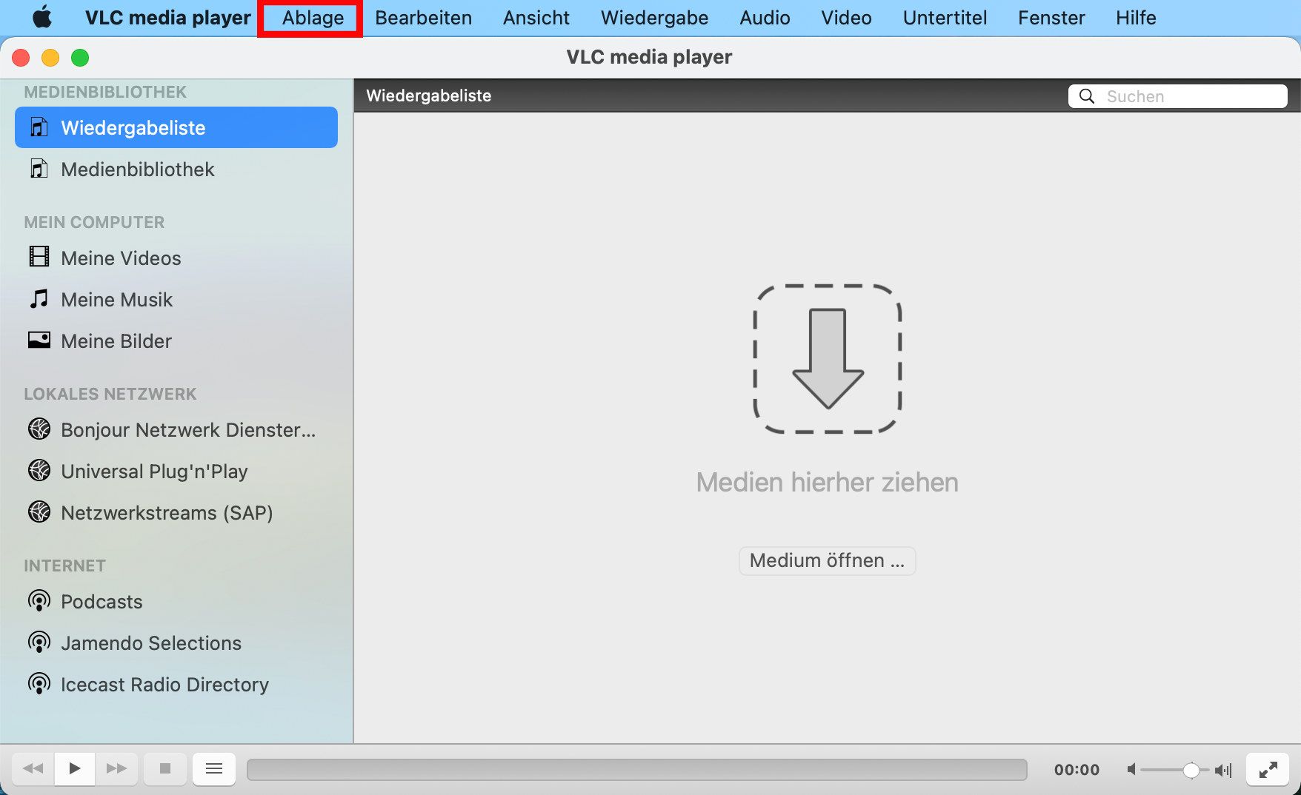Open the Ablage menu
This screenshot has width=1301, height=795.
[312, 18]
